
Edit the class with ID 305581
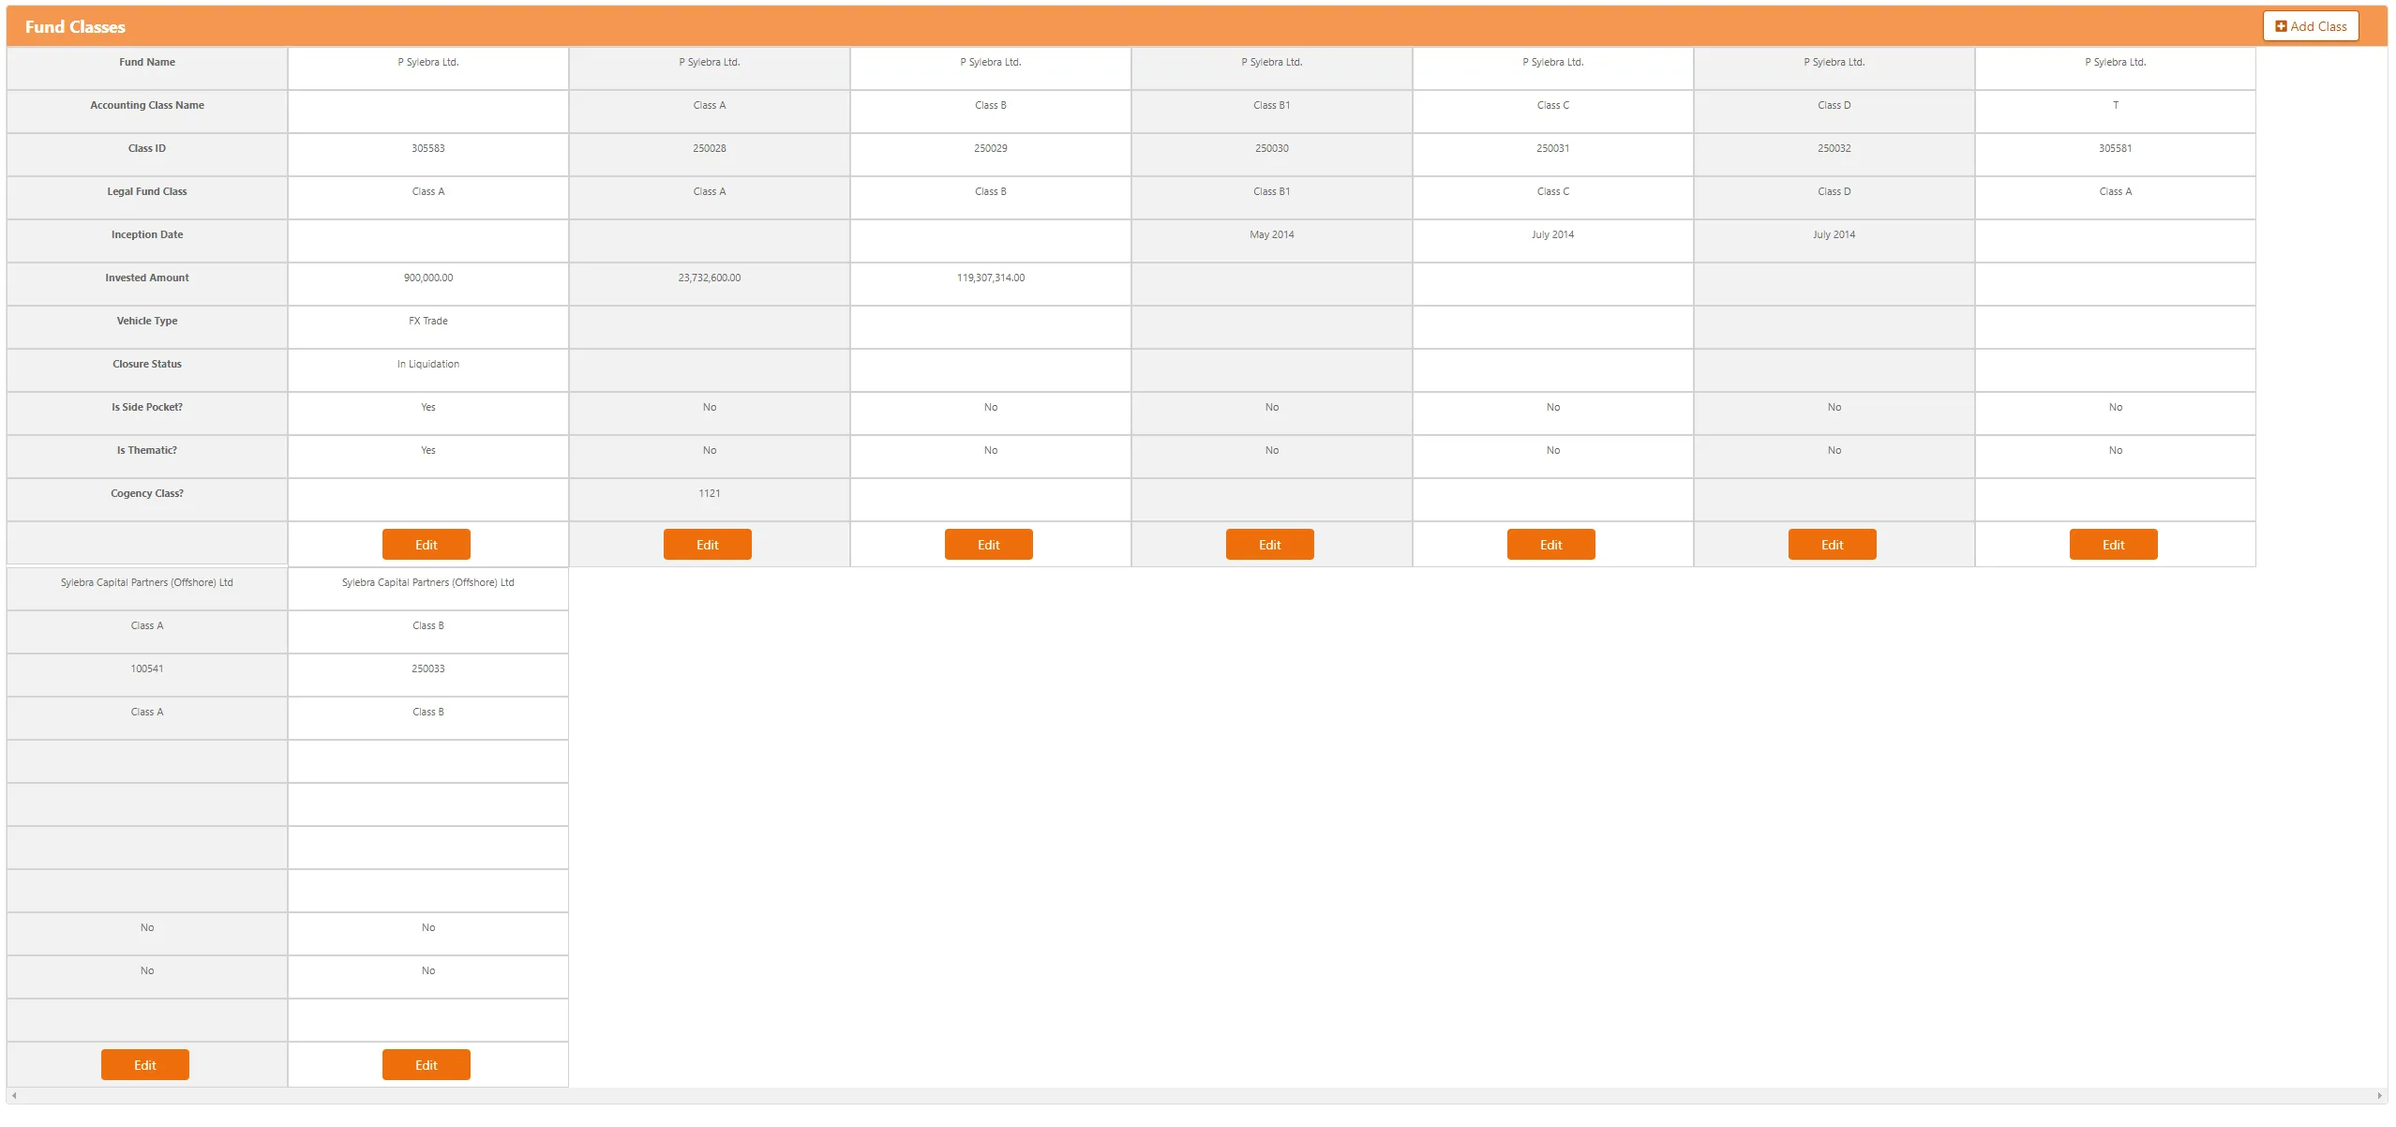2113,545
